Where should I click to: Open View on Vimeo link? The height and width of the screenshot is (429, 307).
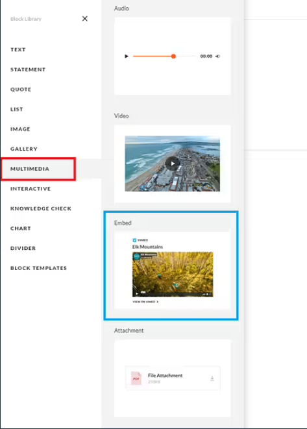(145, 302)
